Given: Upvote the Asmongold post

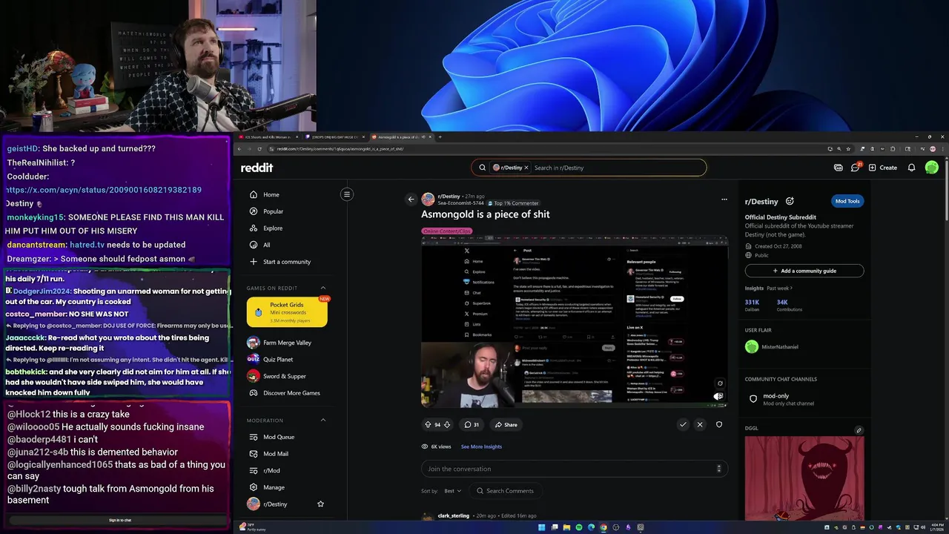Looking at the screenshot, I should 428,425.
